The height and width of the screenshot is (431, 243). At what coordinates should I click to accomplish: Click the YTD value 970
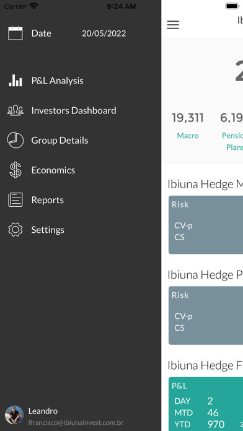tap(216, 424)
